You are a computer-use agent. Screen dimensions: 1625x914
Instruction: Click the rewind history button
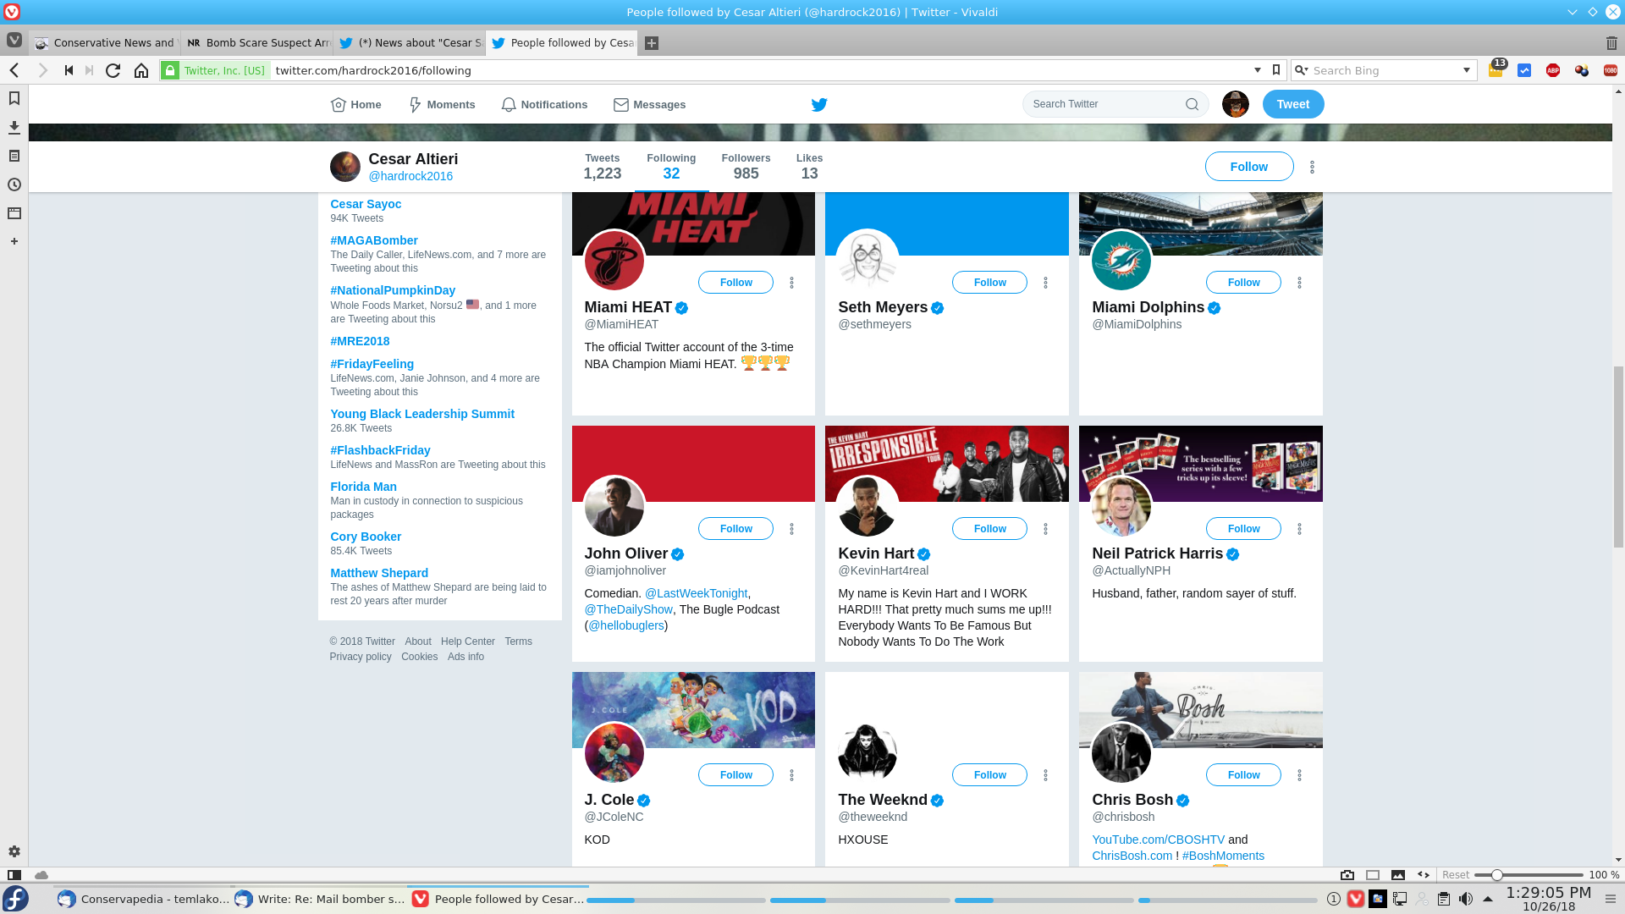click(x=69, y=70)
